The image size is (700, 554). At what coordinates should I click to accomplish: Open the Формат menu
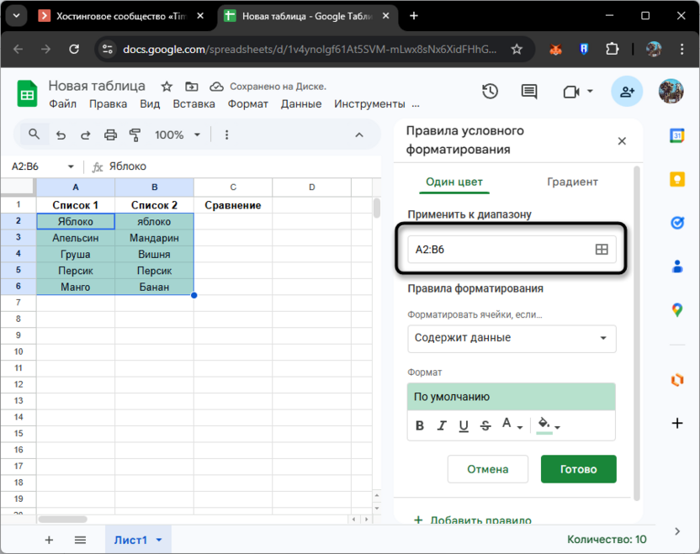coord(247,103)
